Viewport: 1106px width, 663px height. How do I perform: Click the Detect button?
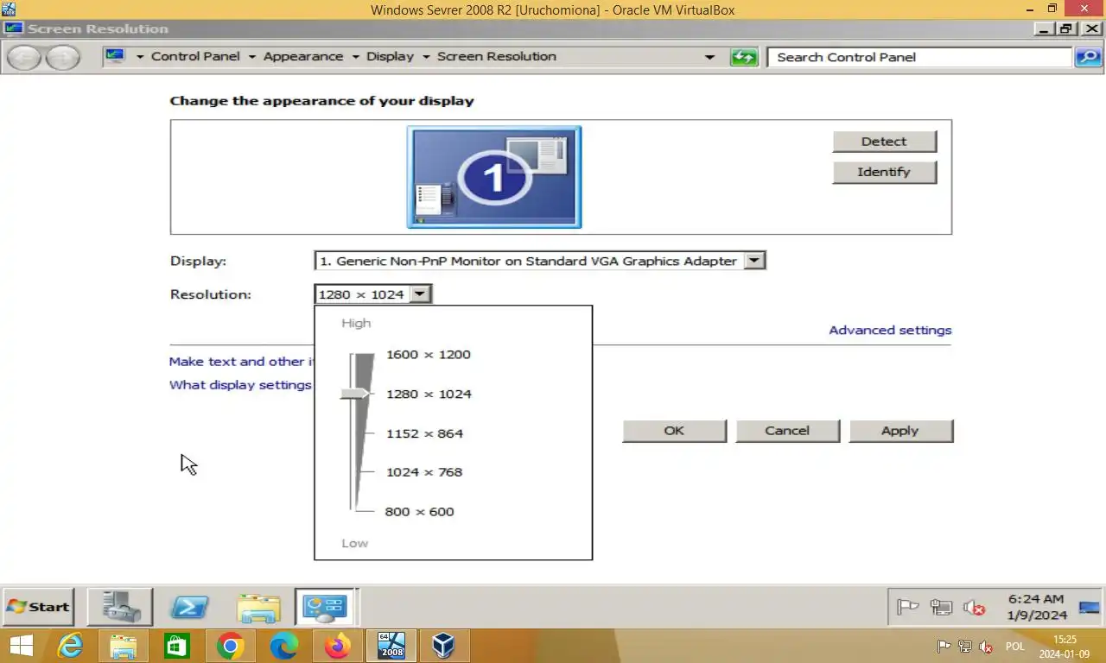tap(884, 142)
